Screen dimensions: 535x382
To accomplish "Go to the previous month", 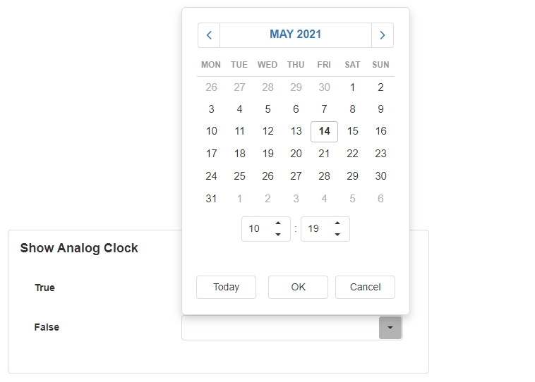I will click(209, 35).
